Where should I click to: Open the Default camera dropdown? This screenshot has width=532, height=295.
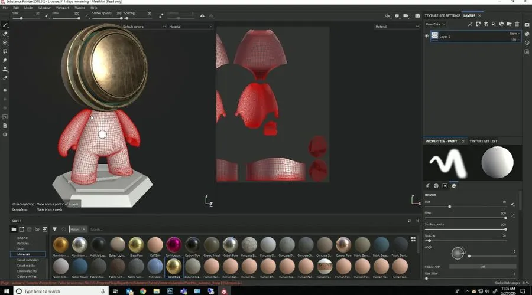click(x=144, y=27)
